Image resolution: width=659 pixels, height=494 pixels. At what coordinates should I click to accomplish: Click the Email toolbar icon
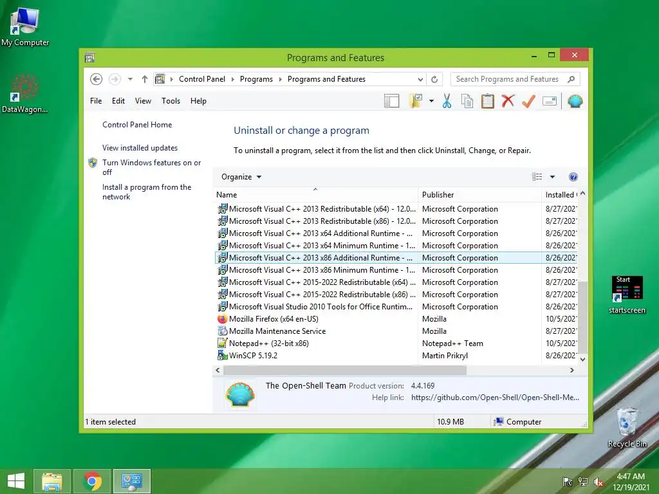coord(550,101)
